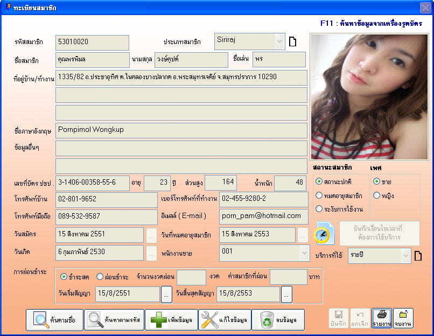Image resolution: width=434 pixels, height=336 pixels.
Task: Click the printer report button
Action: [x=382, y=318]
